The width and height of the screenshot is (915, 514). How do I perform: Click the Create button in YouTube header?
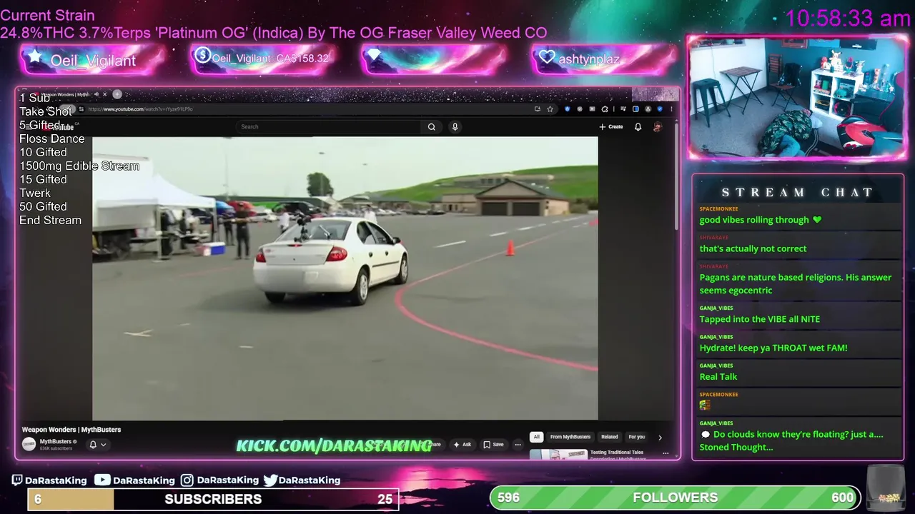(611, 126)
